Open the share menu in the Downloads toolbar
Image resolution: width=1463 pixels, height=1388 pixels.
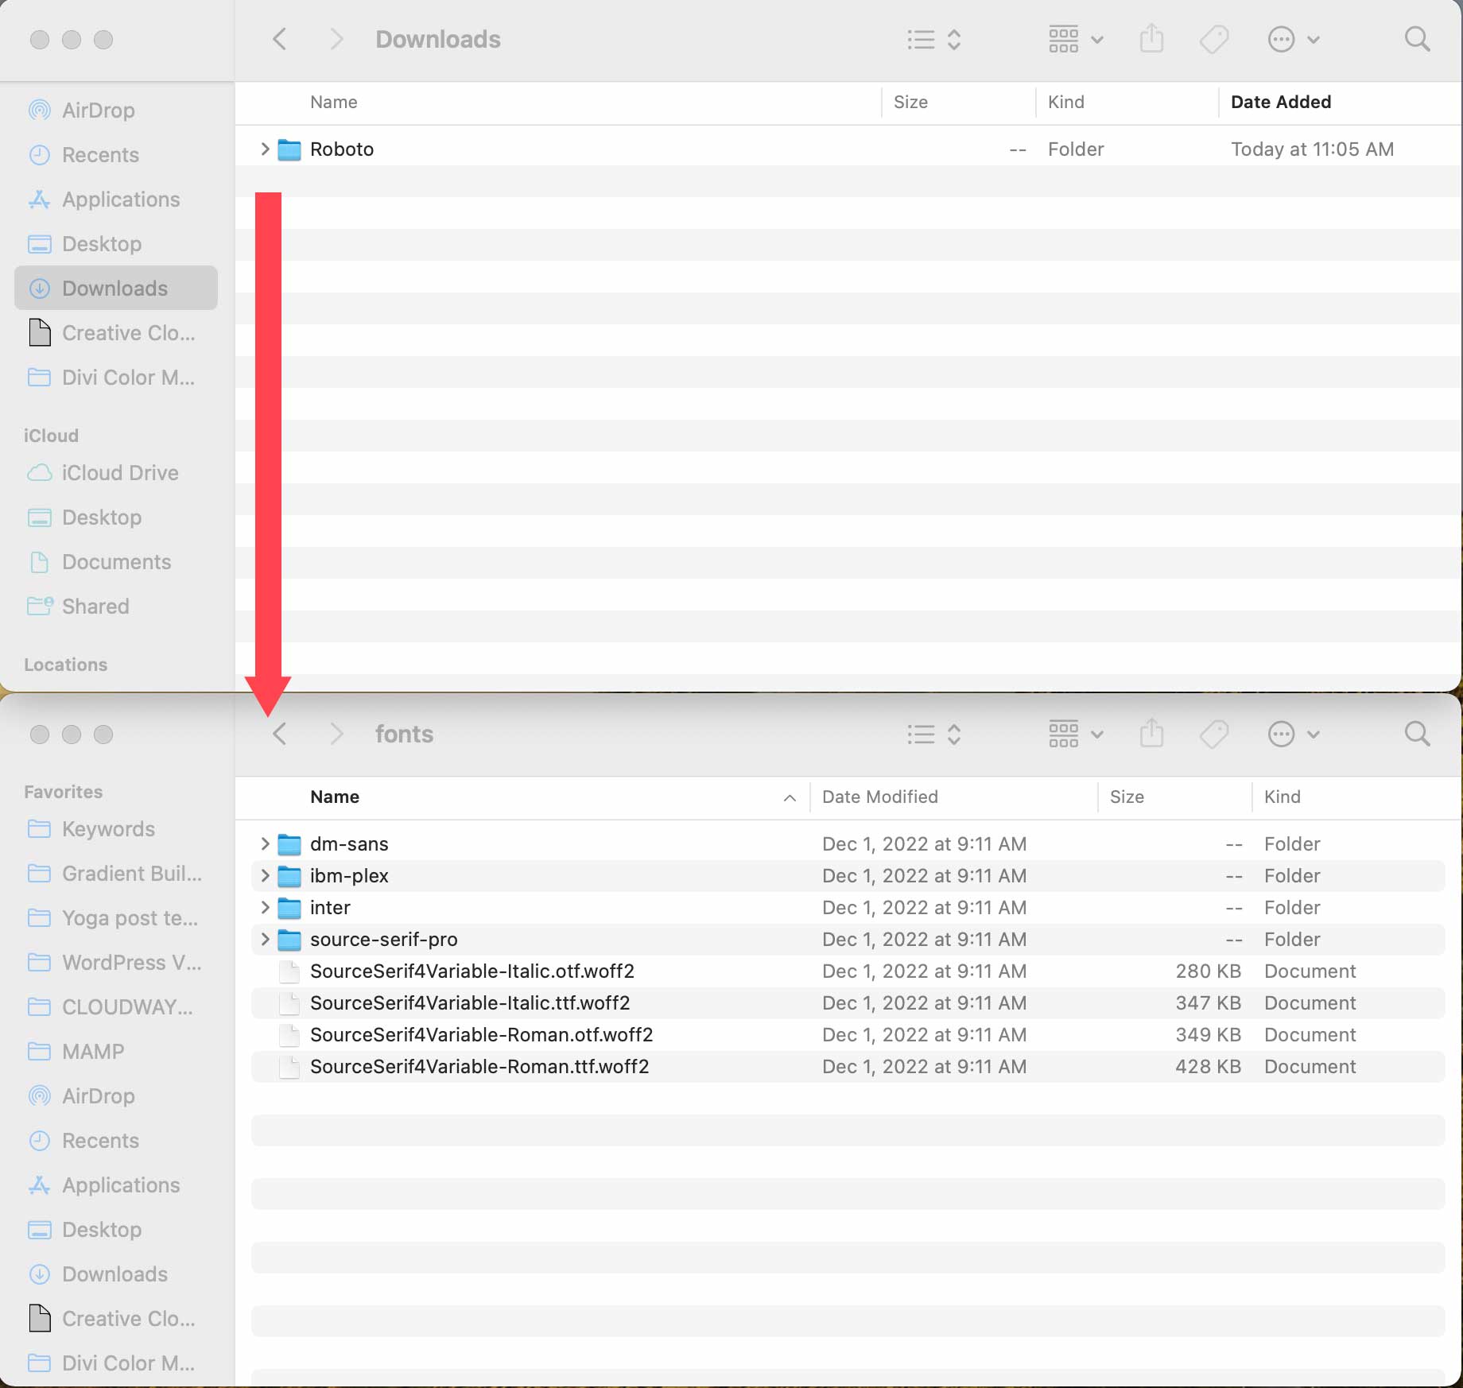click(x=1152, y=38)
